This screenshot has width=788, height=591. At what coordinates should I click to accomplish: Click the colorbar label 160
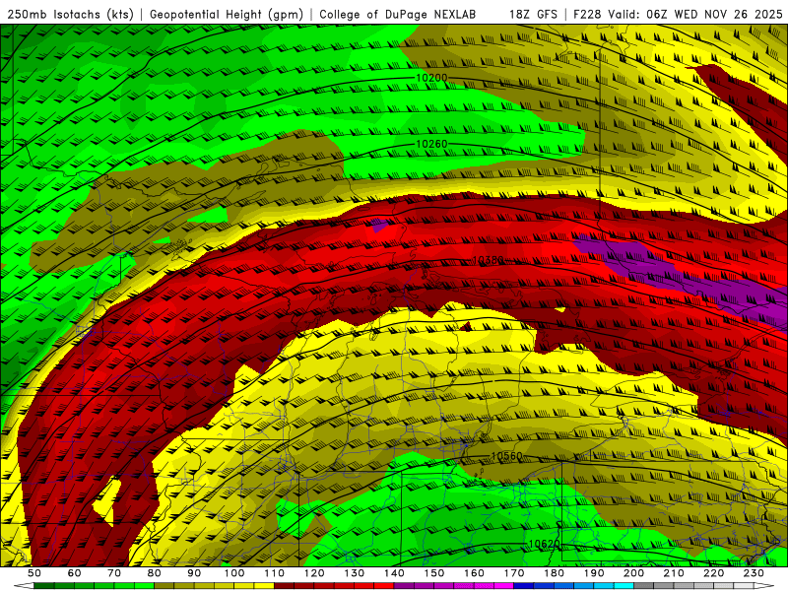pos(474,573)
